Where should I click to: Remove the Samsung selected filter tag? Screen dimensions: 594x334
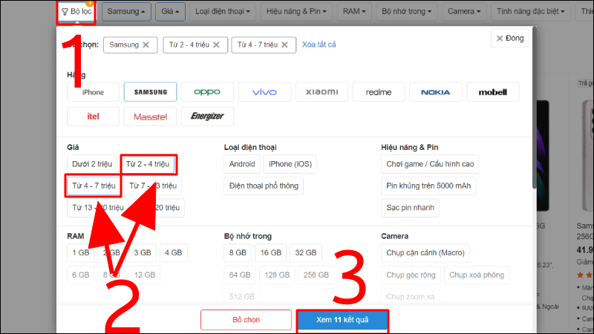[146, 45]
